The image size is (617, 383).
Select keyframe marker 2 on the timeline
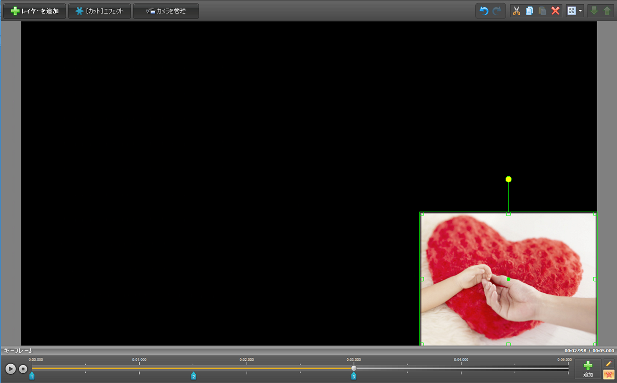click(x=193, y=376)
